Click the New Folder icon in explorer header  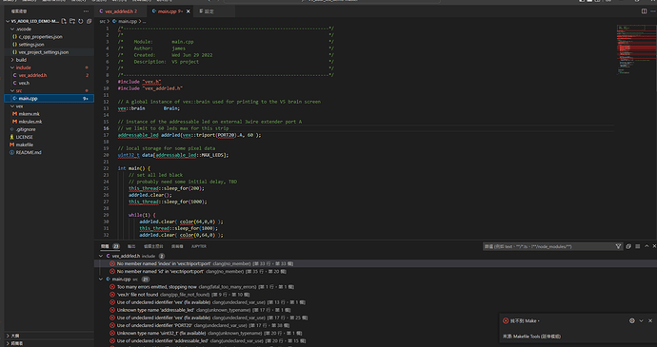tap(72, 21)
